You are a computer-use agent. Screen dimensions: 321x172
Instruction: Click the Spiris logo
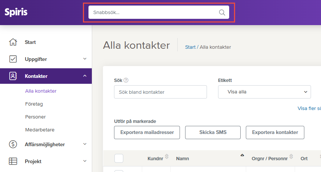16,12
